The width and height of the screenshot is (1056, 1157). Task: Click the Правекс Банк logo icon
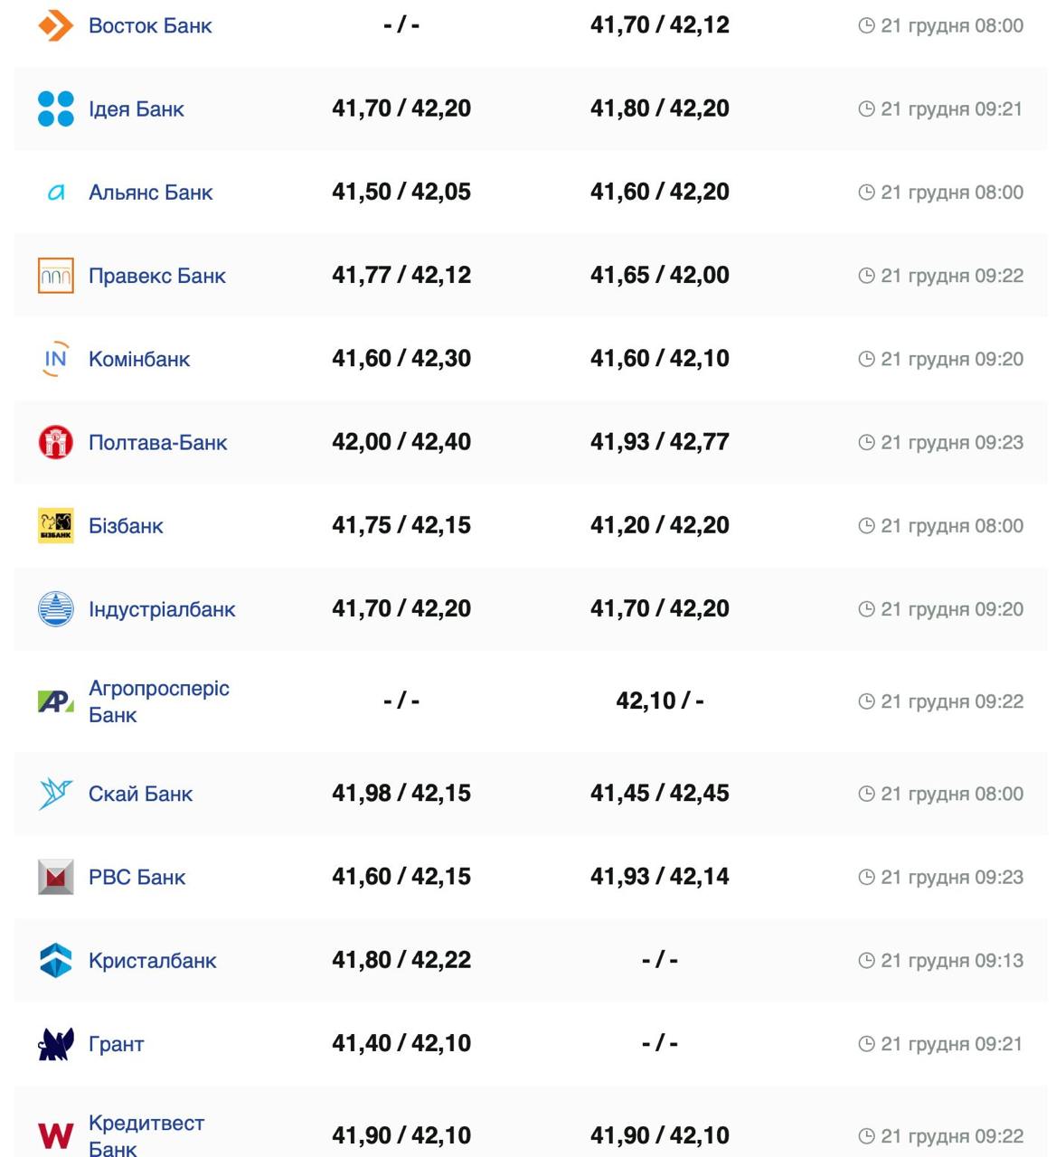tap(55, 276)
